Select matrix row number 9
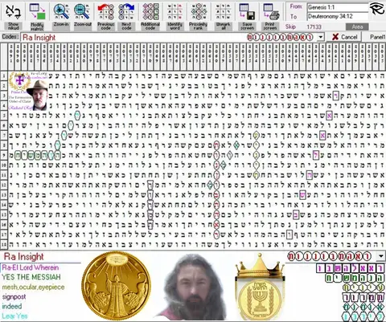This screenshot has height=322, width=386. pyautogui.click(x=4, y=155)
